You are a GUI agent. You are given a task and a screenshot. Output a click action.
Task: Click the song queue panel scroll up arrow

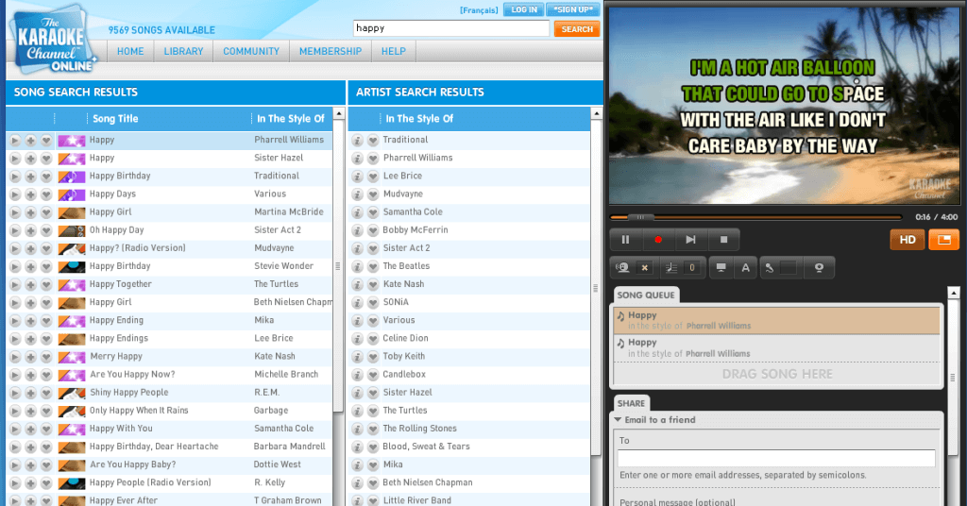954,294
